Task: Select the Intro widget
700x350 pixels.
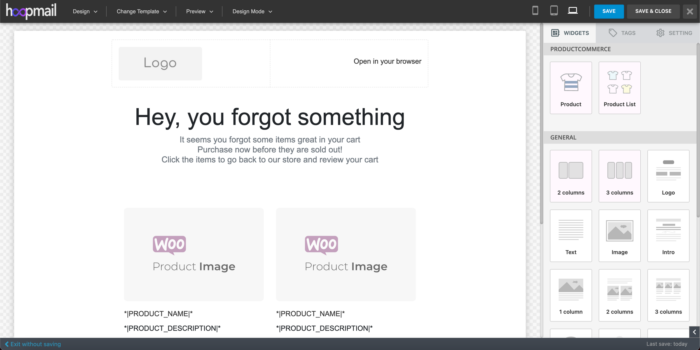Action: [668, 235]
